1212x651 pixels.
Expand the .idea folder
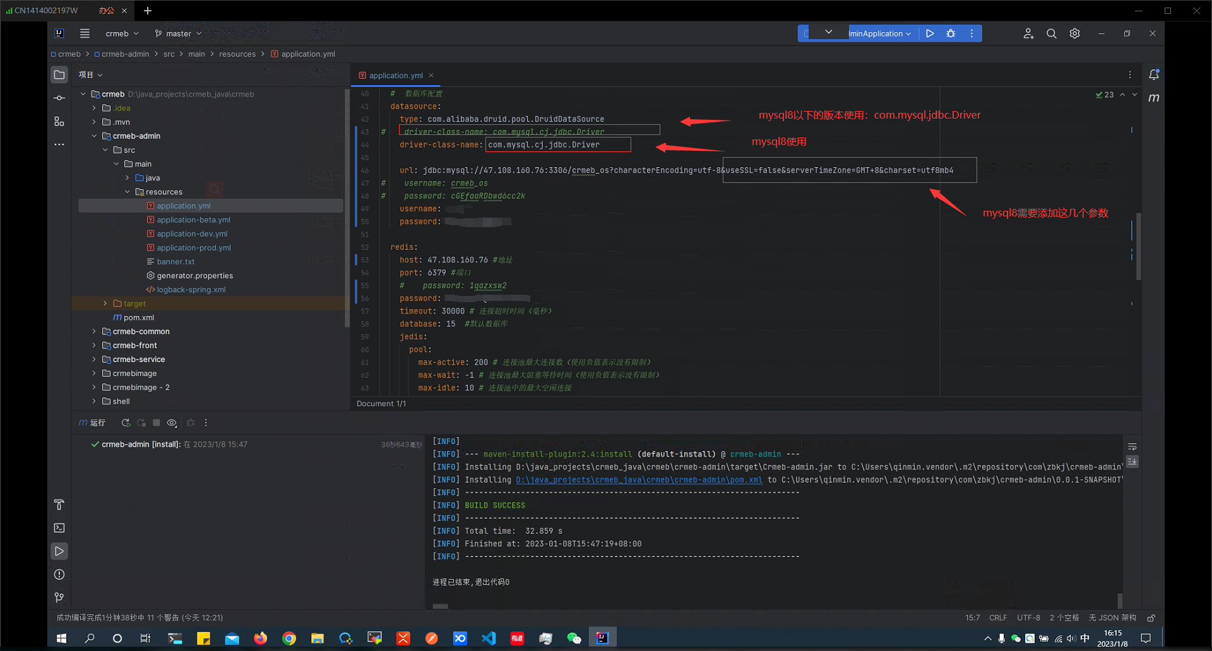pos(94,108)
